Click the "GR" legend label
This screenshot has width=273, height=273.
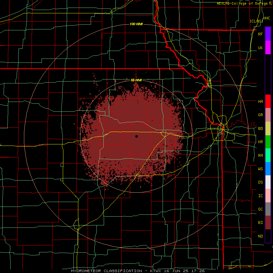pos(260,115)
